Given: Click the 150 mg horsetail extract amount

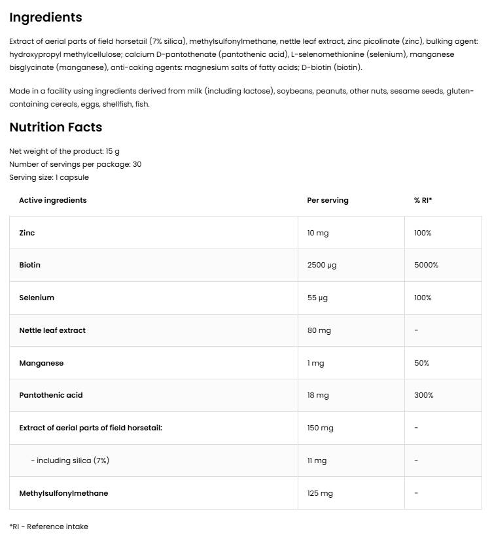Looking at the screenshot, I should point(320,428).
